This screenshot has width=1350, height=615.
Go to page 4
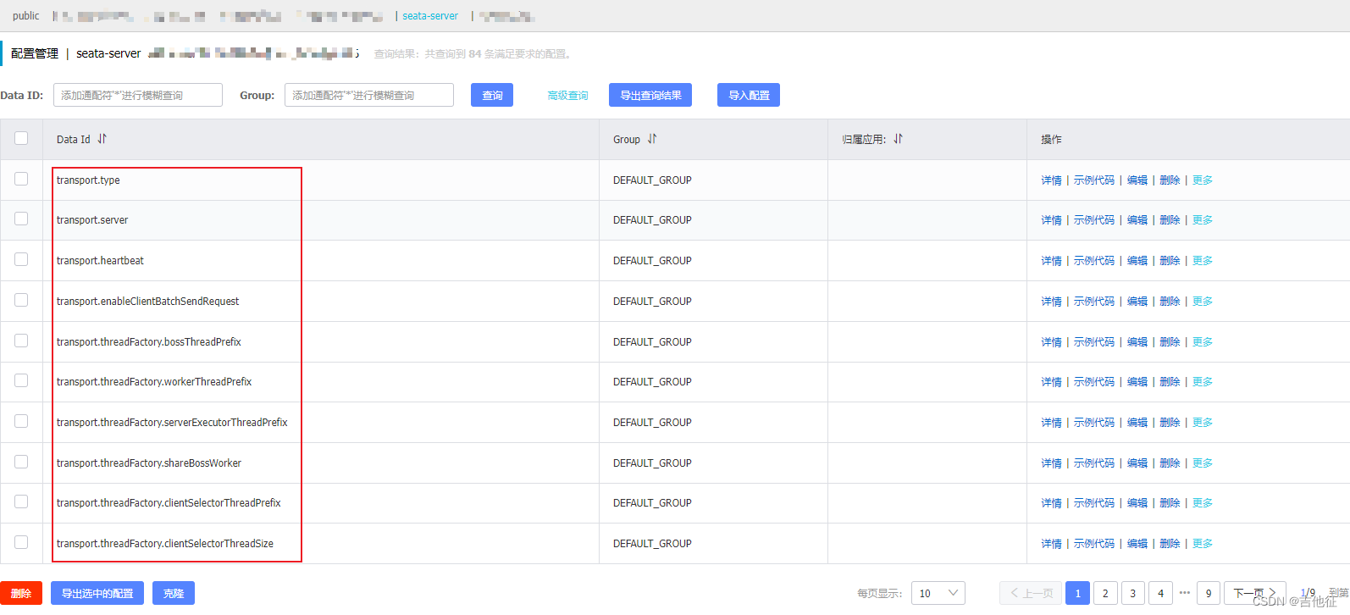click(x=1161, y=593)
